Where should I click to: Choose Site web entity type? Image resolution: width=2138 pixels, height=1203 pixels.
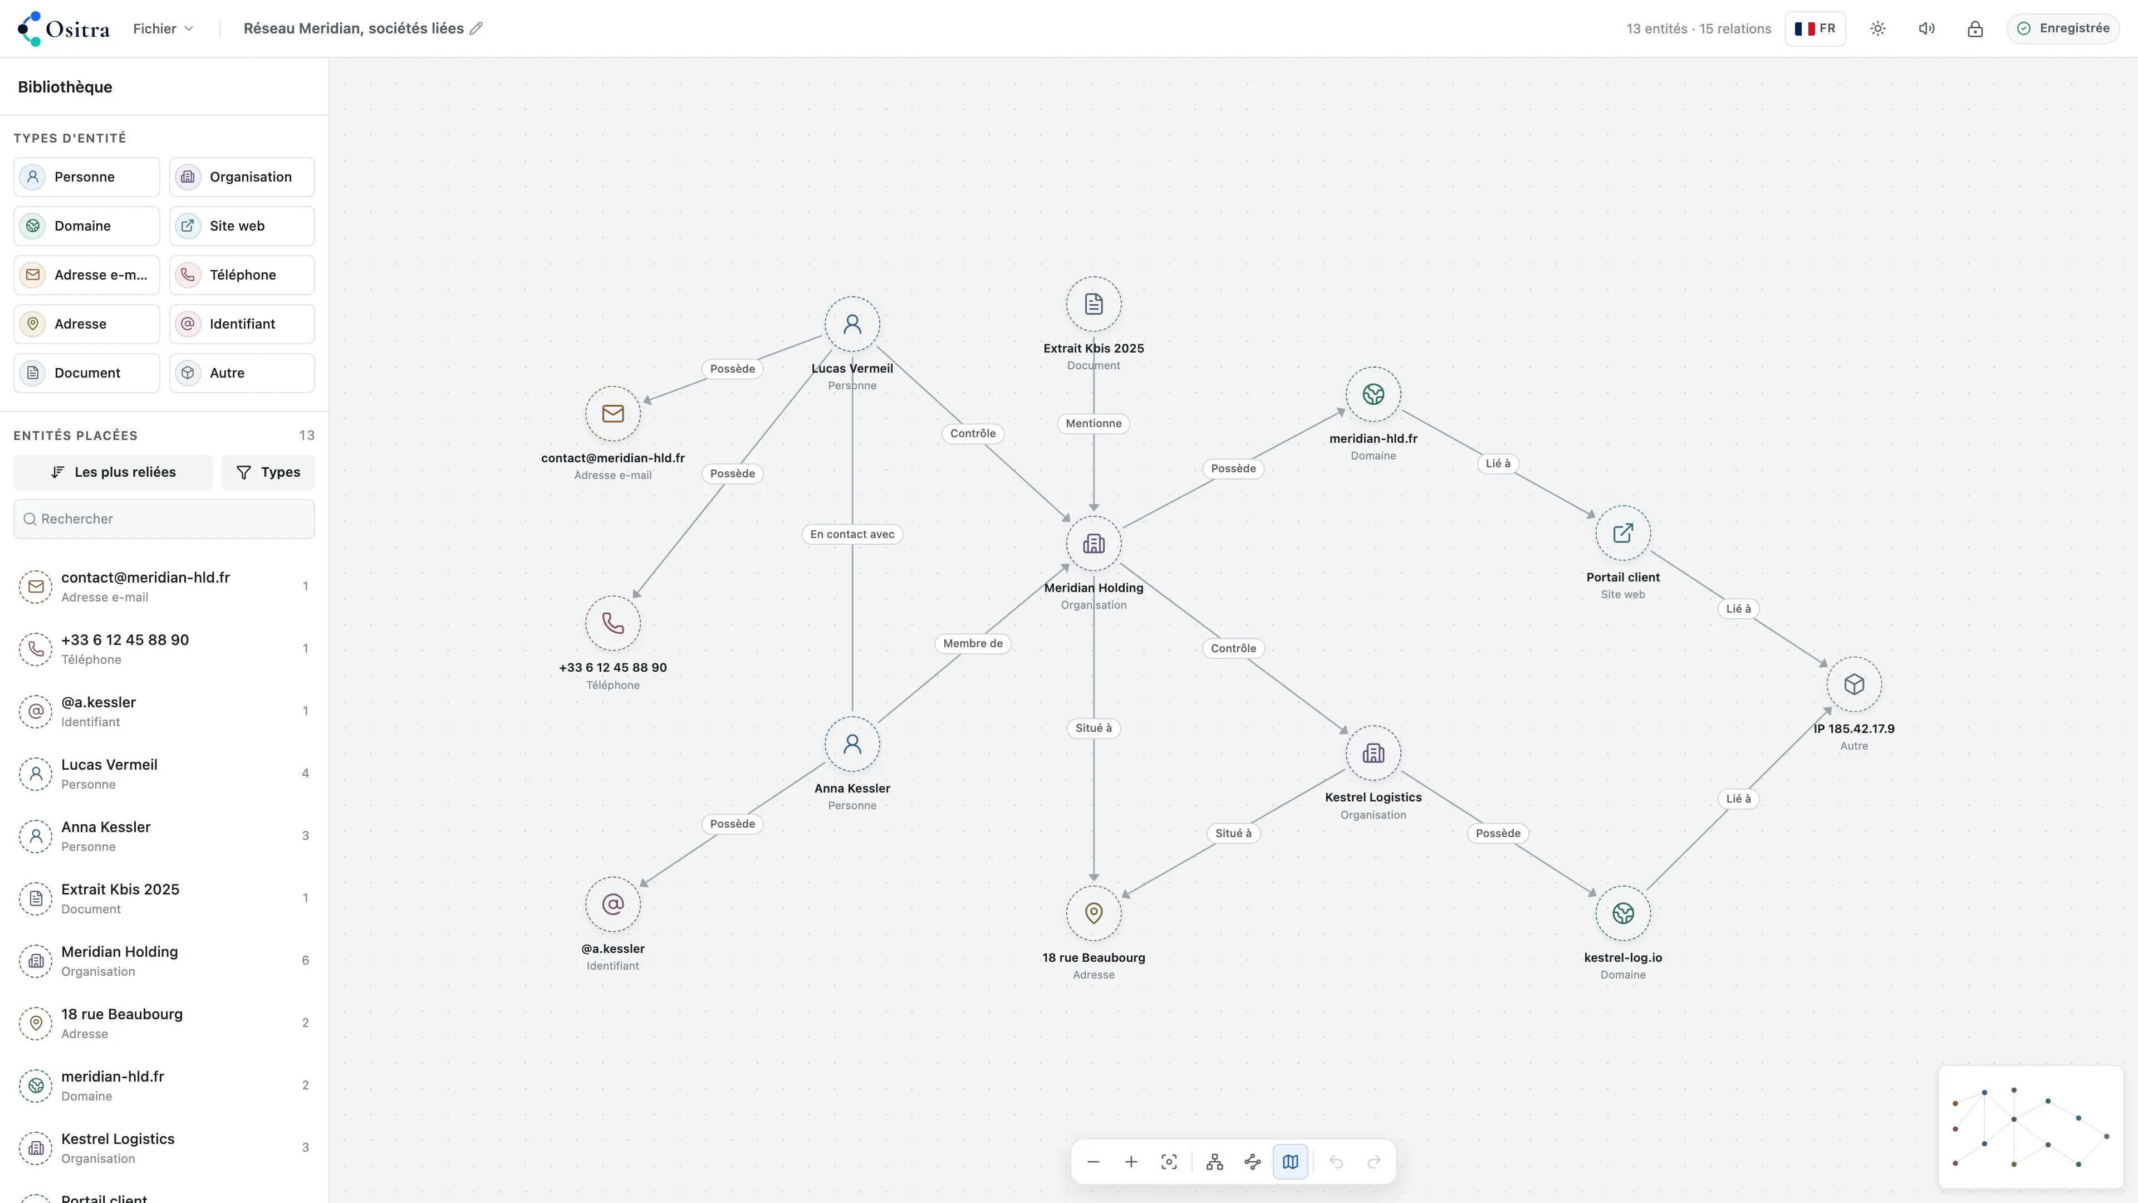(x=242, y=226)
